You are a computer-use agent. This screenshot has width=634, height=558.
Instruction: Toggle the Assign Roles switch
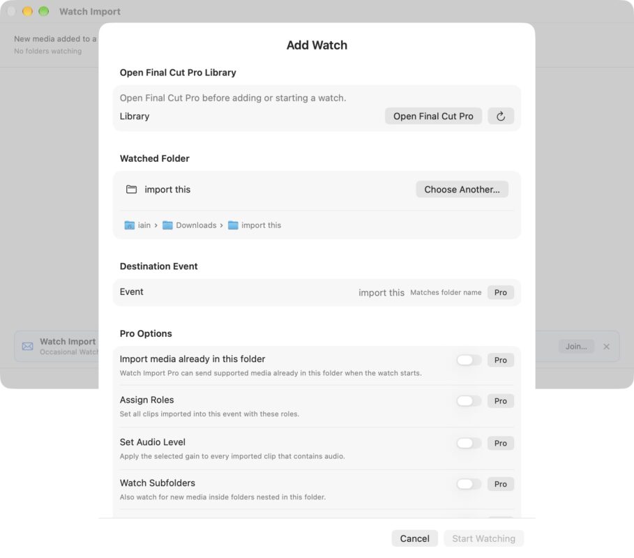469,400
